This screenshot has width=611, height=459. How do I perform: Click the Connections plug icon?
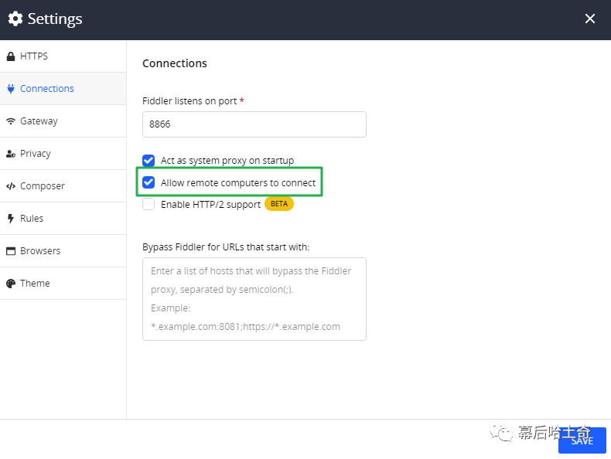[11, 89]
